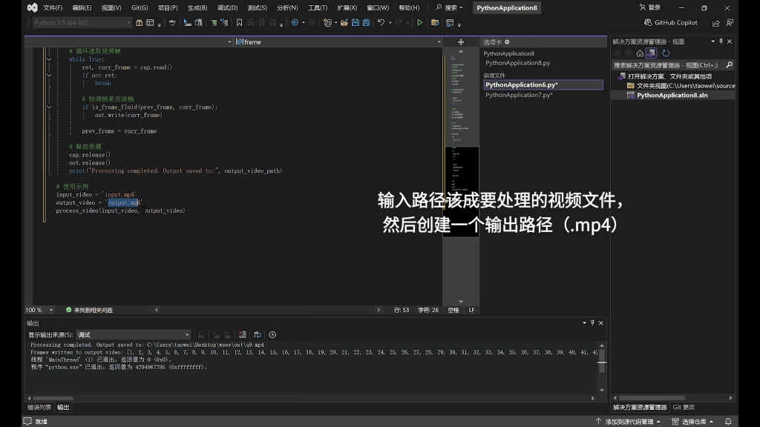760x427 pixels.
Task: Open the 调试(D) menu
Action: pos(226,7)
